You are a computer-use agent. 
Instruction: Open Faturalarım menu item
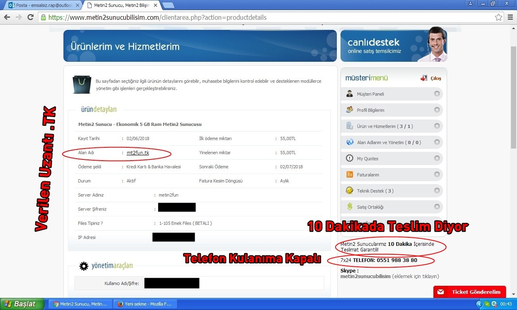coord(392,175)
